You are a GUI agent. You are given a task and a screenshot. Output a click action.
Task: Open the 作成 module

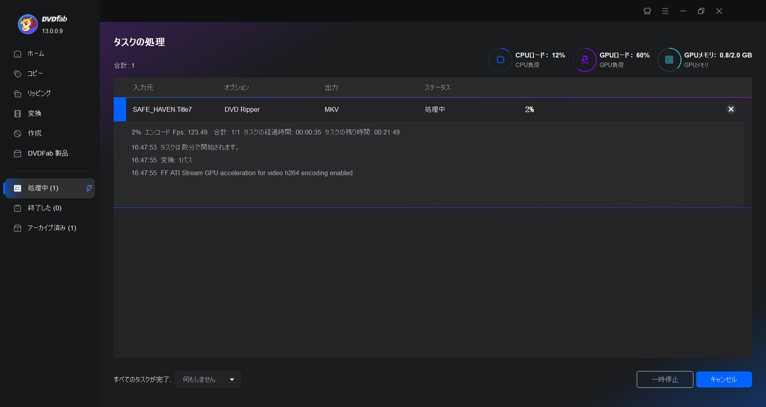pyautogui.click(x=34, y=133)
